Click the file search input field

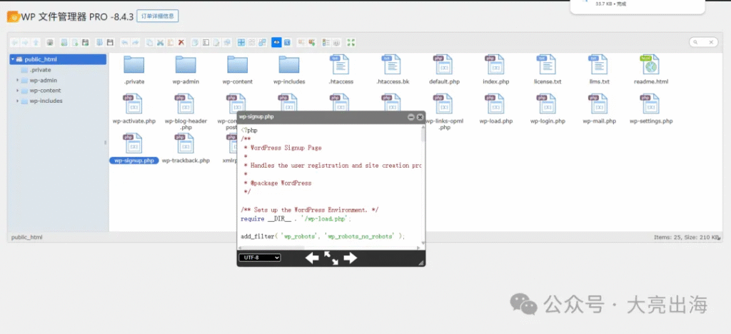[703, 42]
